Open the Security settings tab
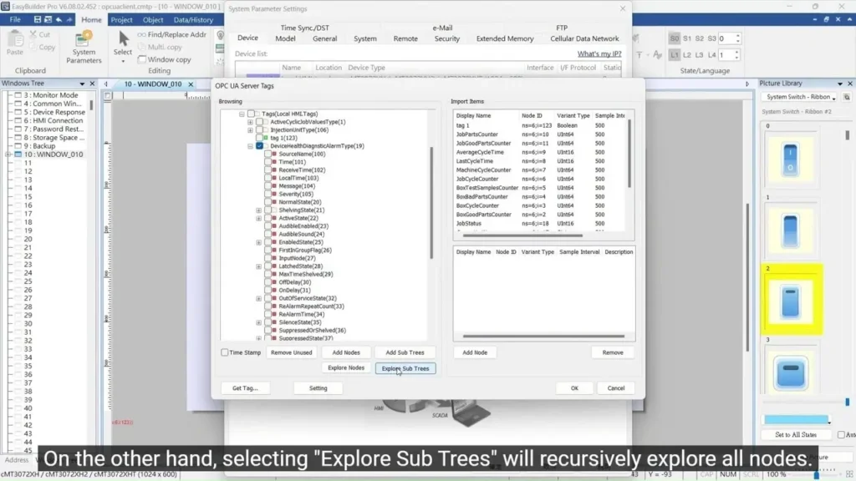The width and height of the screenshot is (856, 481). pos(446,38)
